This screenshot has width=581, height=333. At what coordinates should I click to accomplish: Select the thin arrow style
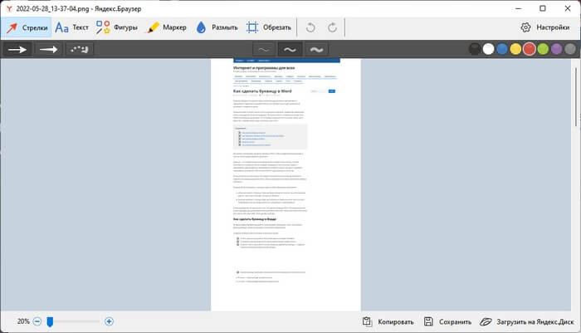(49, 50)
